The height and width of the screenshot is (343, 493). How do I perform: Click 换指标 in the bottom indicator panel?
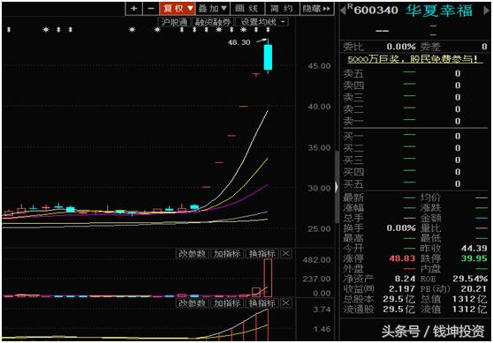point(262,303)
